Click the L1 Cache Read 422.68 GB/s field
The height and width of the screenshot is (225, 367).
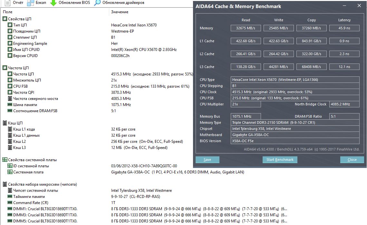point(246,41)
